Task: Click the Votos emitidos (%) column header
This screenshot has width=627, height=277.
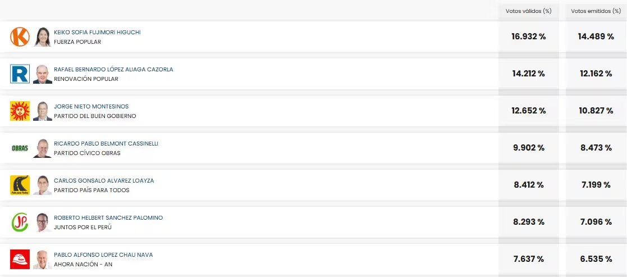Action: click(x=596, y=11)
